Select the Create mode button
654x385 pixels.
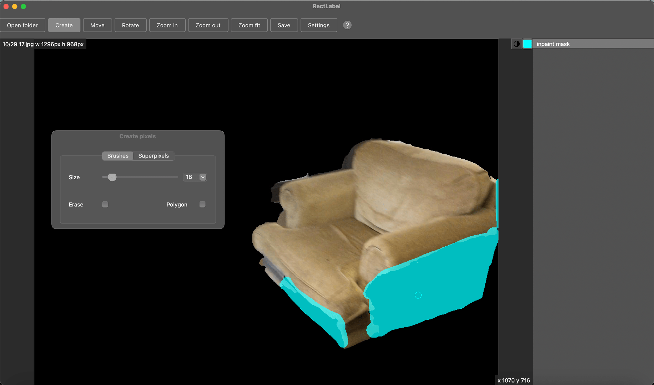click(x=64, y=25)
